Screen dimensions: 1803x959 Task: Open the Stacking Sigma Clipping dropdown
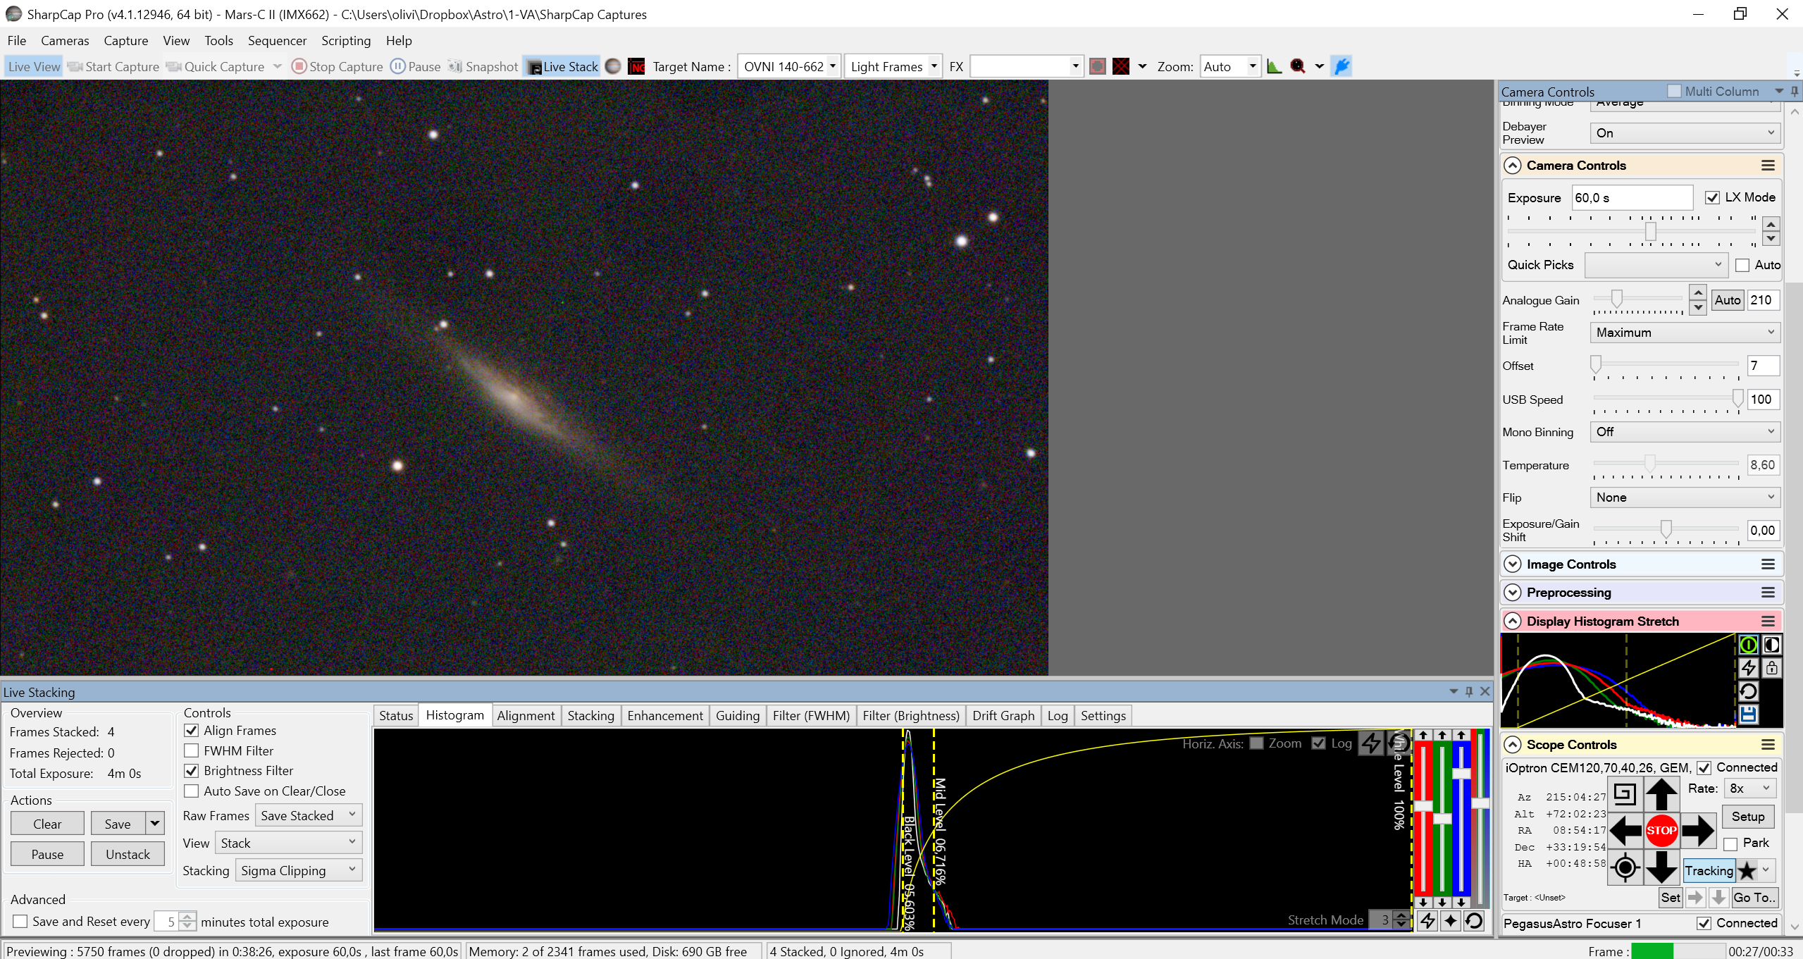pos(299,870)
